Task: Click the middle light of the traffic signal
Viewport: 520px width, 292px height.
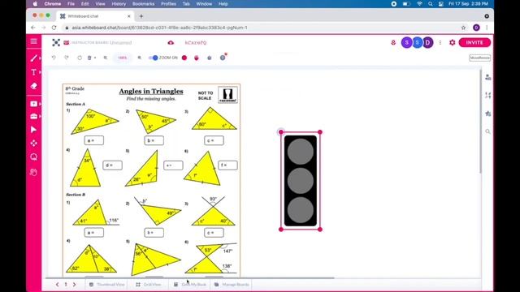Action: point(300,181)
